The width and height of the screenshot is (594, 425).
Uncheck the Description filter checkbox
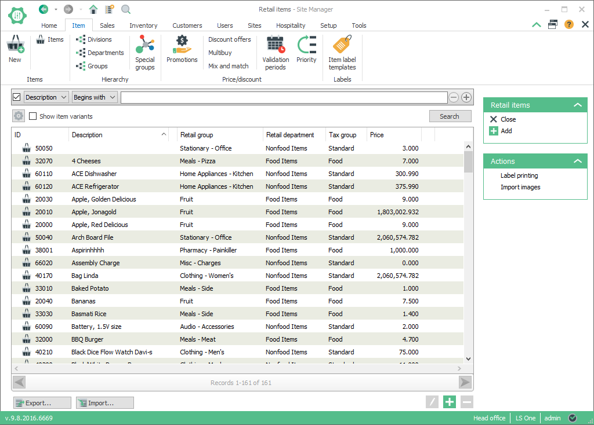[16, 97]
